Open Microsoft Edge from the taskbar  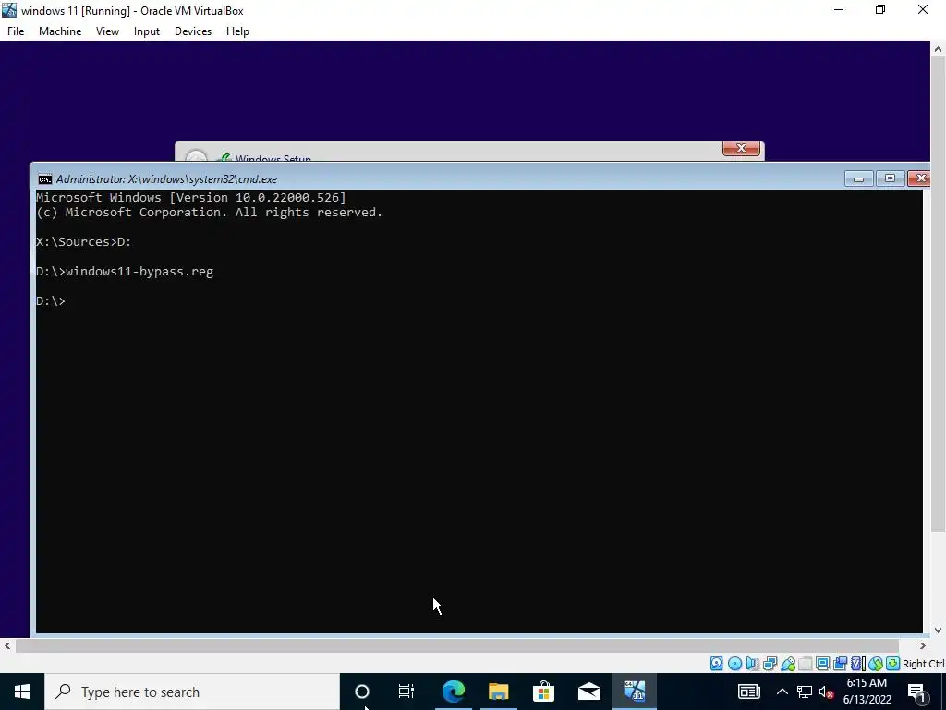coord(453,692)
